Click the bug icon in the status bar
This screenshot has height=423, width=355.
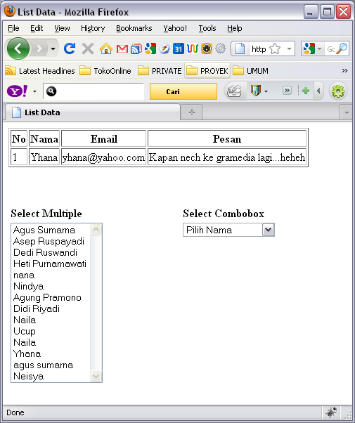coord(330,412)
